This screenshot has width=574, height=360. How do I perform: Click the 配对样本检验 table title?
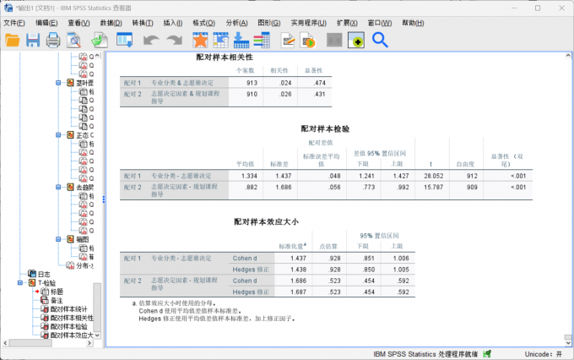click(x=325, y=128)
